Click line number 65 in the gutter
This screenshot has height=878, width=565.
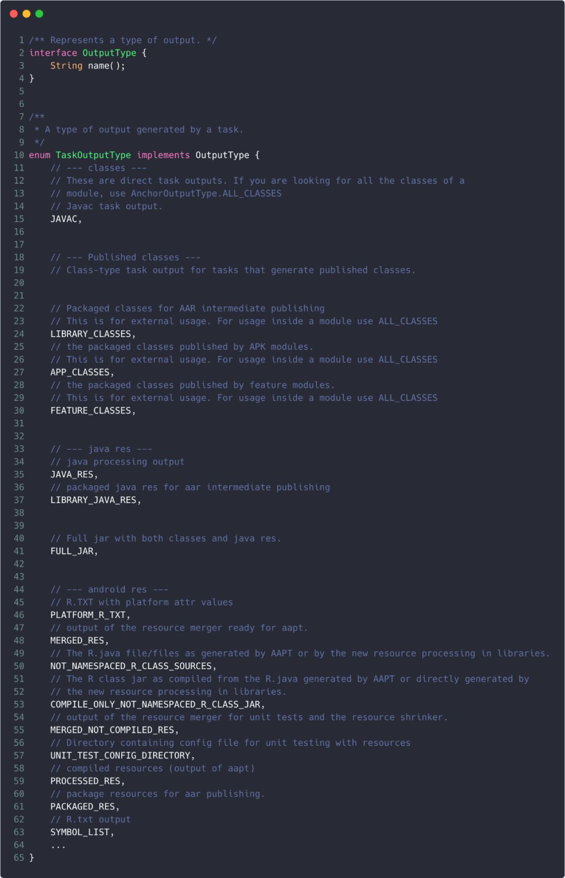(x=19, y=858)
